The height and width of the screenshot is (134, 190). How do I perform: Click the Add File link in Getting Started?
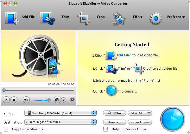[x=123, y=55]
